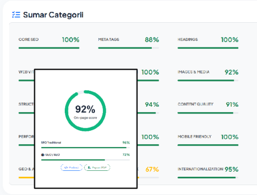Click the HEADINGS progress bar
The height and width of the screenshot is (195, 257).
pos(208,48)
